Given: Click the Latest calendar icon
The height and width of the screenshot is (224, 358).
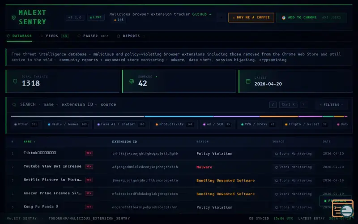Looking at the screenshot, I should (x=248, y=82).
